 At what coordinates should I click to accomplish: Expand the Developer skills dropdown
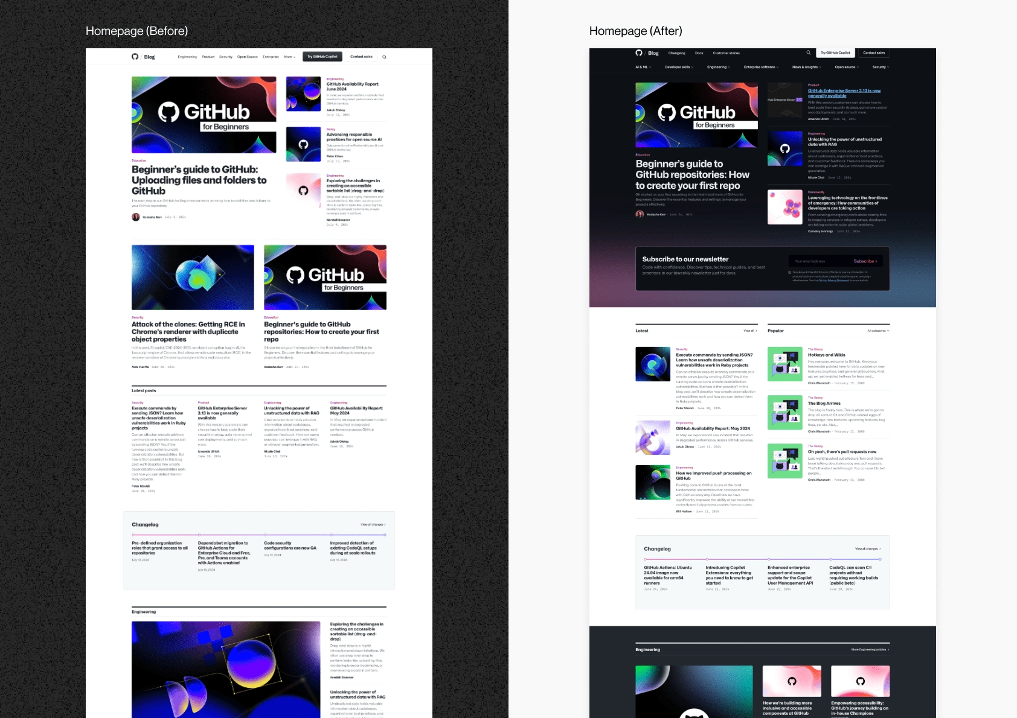679,67
